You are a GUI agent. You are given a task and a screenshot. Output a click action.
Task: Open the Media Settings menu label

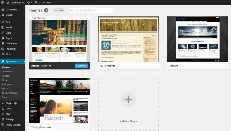pos(13,125)
